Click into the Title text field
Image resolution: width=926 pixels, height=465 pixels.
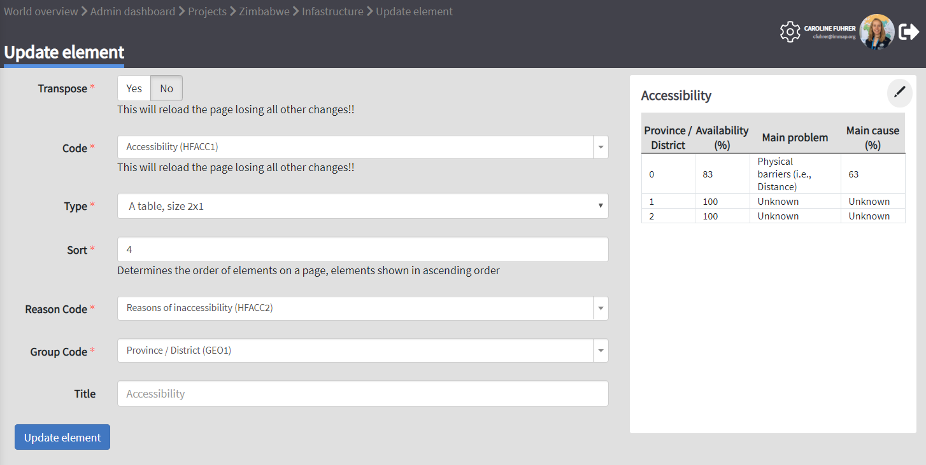tap(362, 394)
